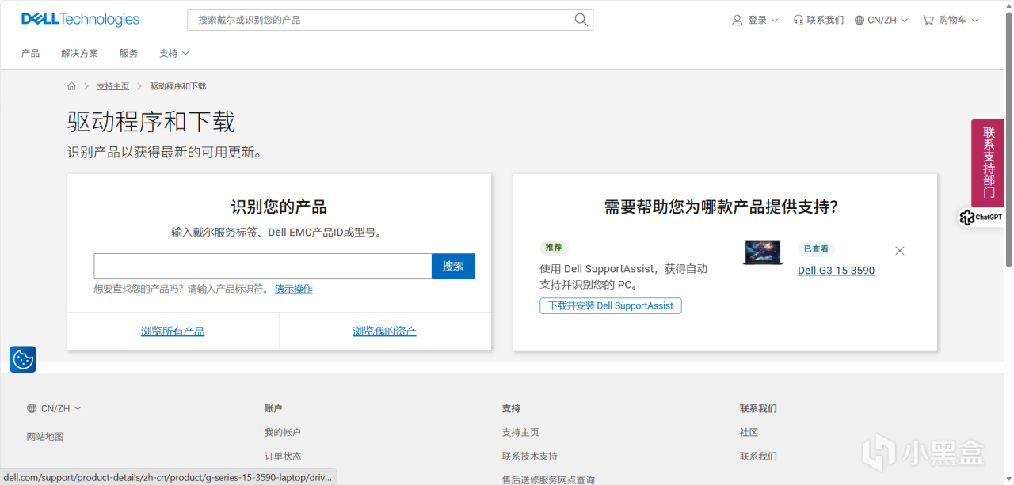
Task: Click 社区 footer link
Action: click(x=749, y=432)
